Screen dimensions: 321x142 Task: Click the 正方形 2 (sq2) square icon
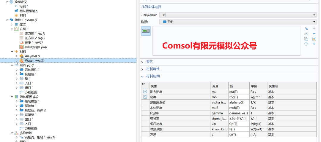[x=21, y=38]
